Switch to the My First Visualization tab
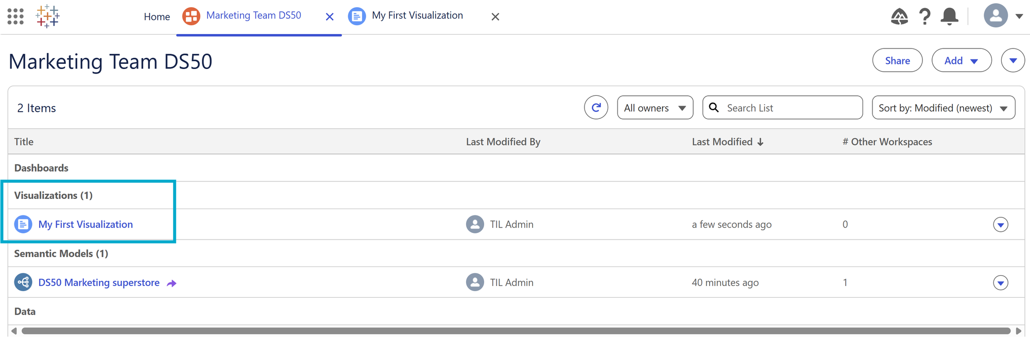Screen dimensions: 1030x339 (417, 15)
